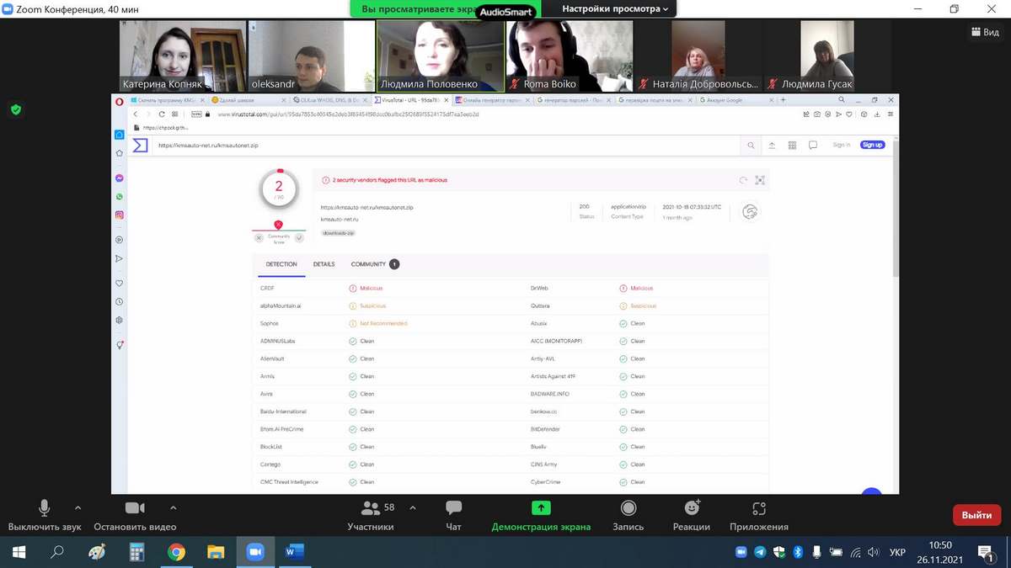1011x568 pixels.
Task: Expand video options arrow beside camera
Action: click(173, 507)
